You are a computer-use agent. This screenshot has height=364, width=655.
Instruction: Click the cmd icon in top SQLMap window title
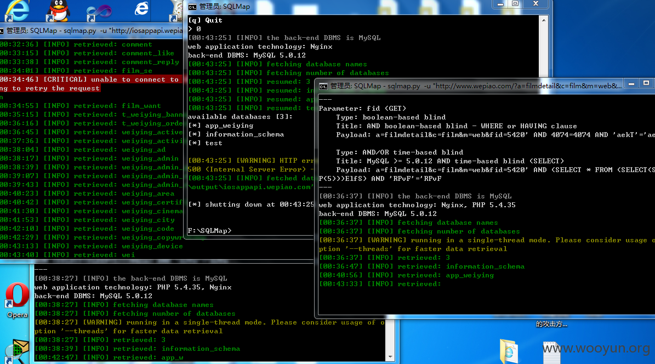coord(192,7)
